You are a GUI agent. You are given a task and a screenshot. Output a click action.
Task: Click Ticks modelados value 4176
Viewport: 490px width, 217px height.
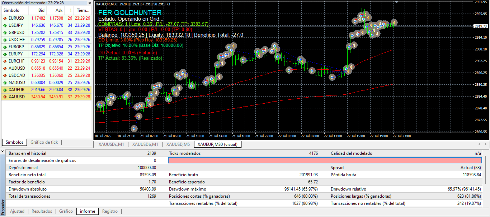[x=314, y=153]
